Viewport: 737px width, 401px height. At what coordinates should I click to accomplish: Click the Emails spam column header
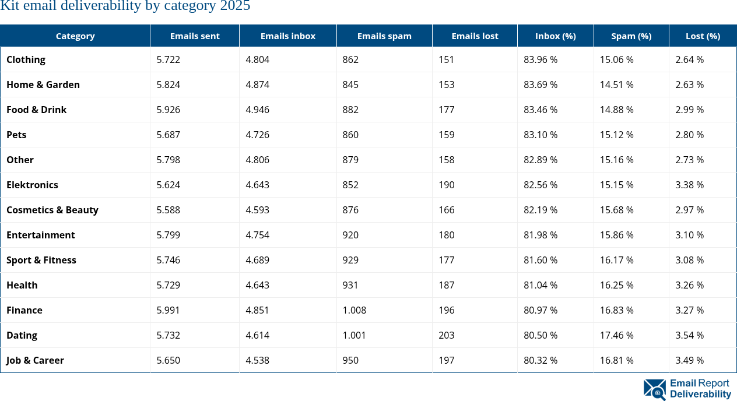click(384, 36)
